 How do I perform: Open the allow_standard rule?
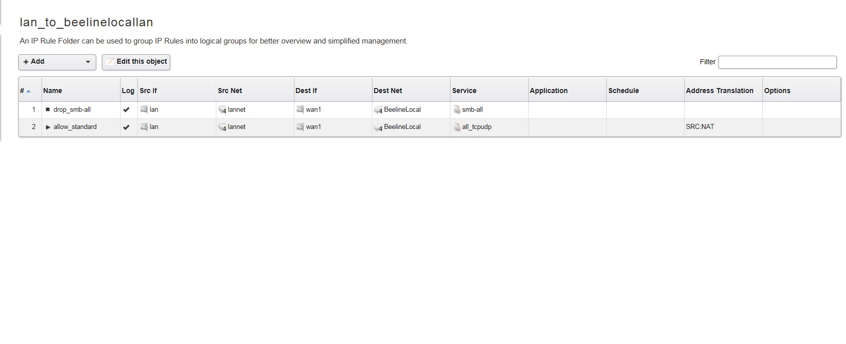(75, 127)
